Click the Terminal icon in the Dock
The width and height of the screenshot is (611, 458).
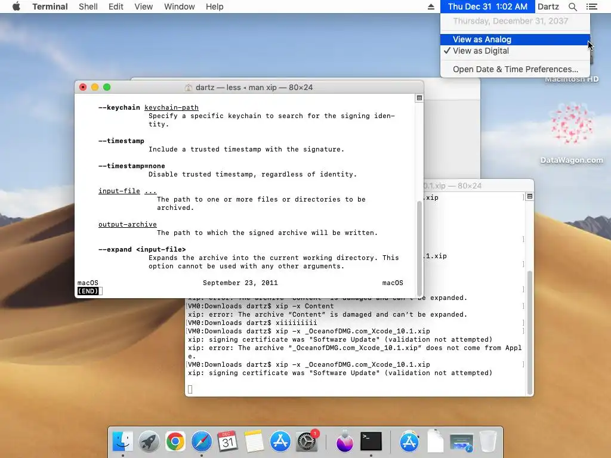[371, 441]
